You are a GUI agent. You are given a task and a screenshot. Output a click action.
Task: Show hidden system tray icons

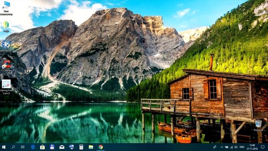coord(222,147)
